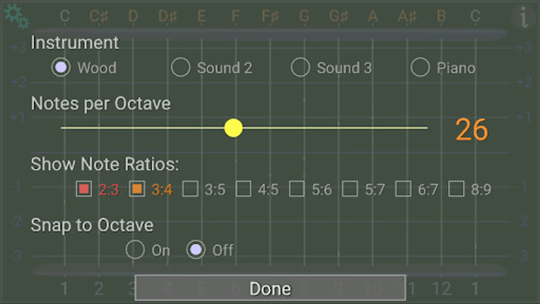
Task: Enable the 3:5 note ratio
Action: [190, 189]
